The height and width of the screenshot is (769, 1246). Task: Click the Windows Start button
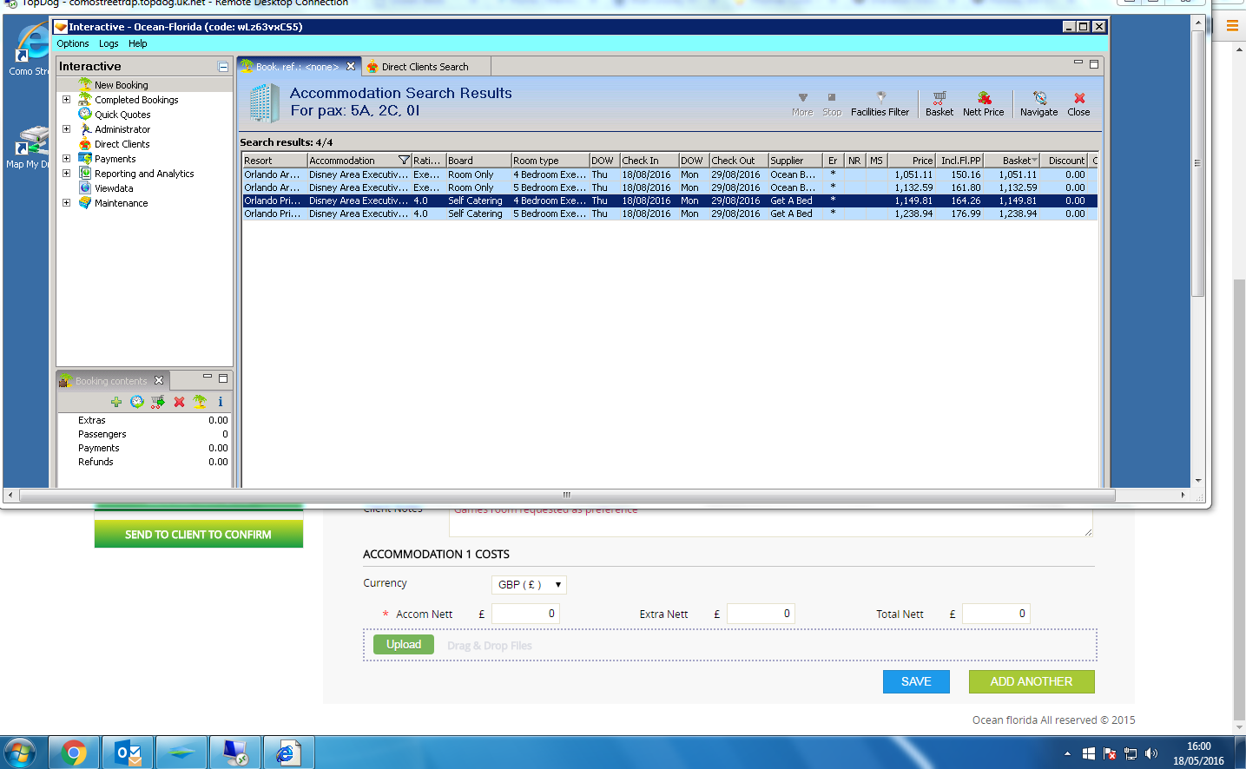point(20,753)
